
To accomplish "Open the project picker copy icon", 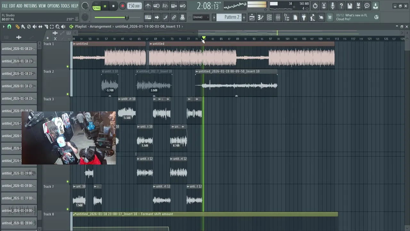I will click(x=295, y=17).
